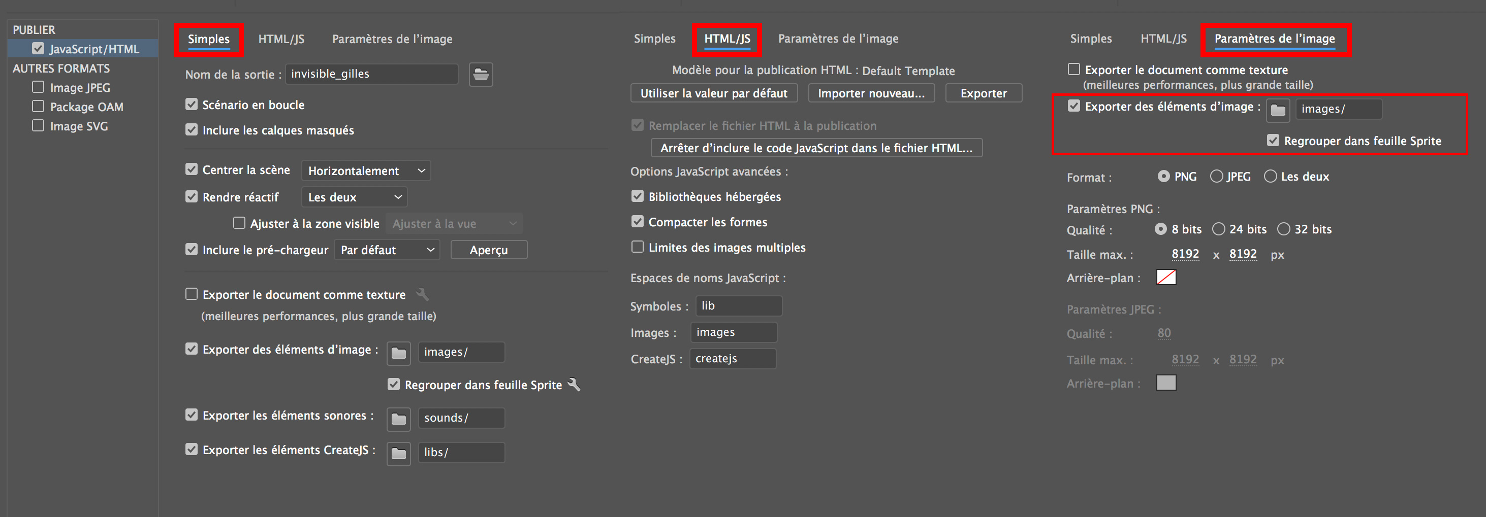Click images/ path field in Paramètres de l'image panel
The height and width of the screenshot is (517, 1486).
tap(1338, 109)
